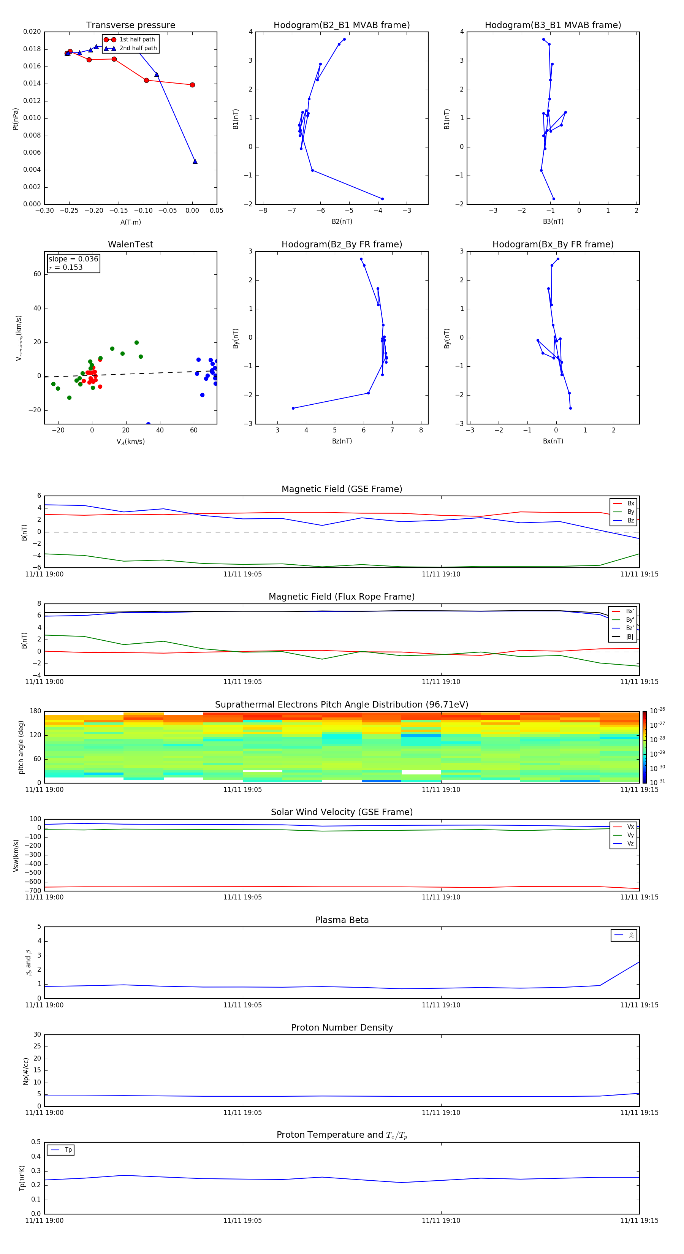Click the '|B|' legend entry in Flux Rope panel
Screen dimensions: 684x1254
tap(623, 637)
